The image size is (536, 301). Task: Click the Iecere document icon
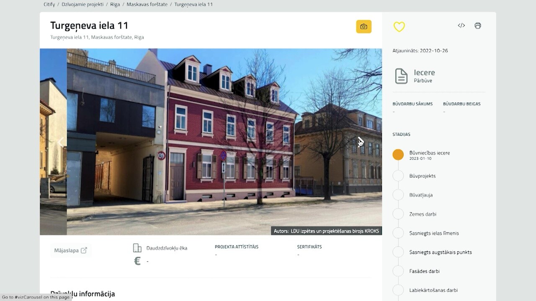coord(401,76)
